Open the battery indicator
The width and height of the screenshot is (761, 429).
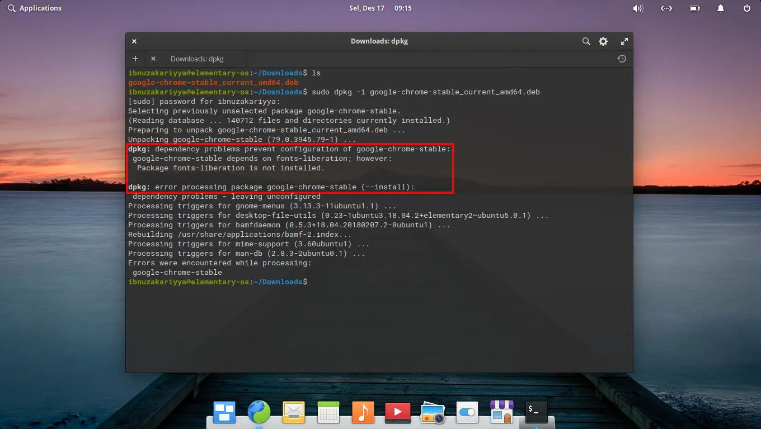click(x=694, y=8)
